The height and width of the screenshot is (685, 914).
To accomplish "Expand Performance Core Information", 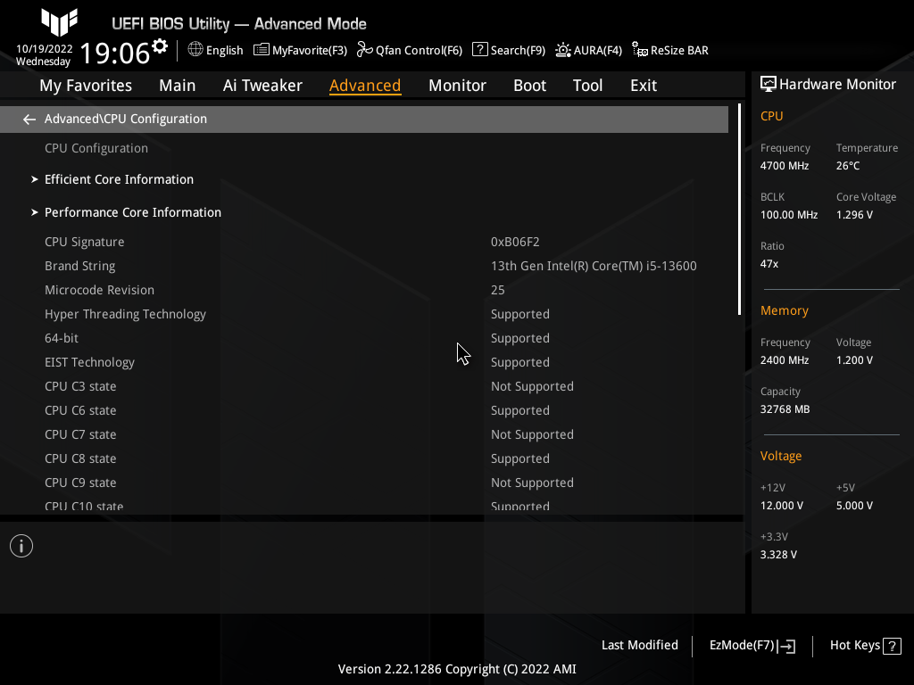I will click(132, 212).
